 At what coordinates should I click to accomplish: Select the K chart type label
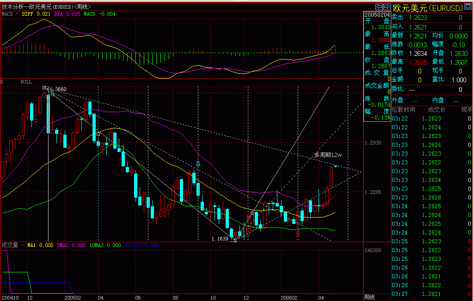pos(2,82)
